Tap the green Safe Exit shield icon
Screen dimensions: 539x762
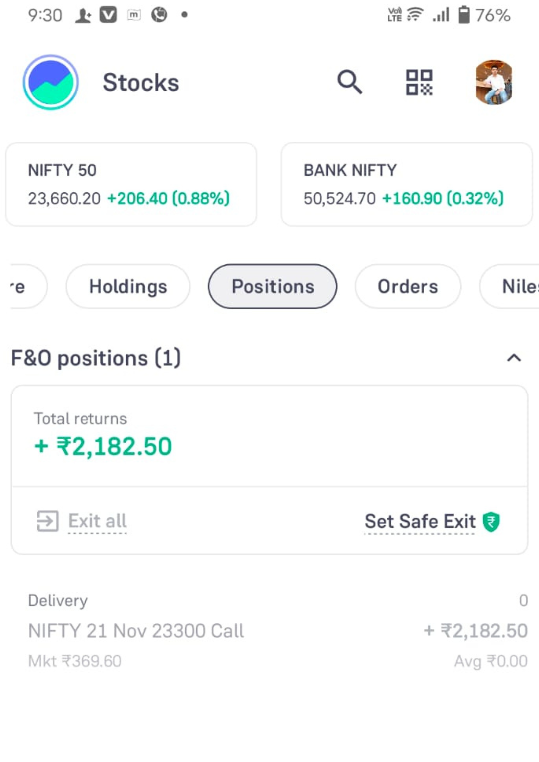pos(491,522)
